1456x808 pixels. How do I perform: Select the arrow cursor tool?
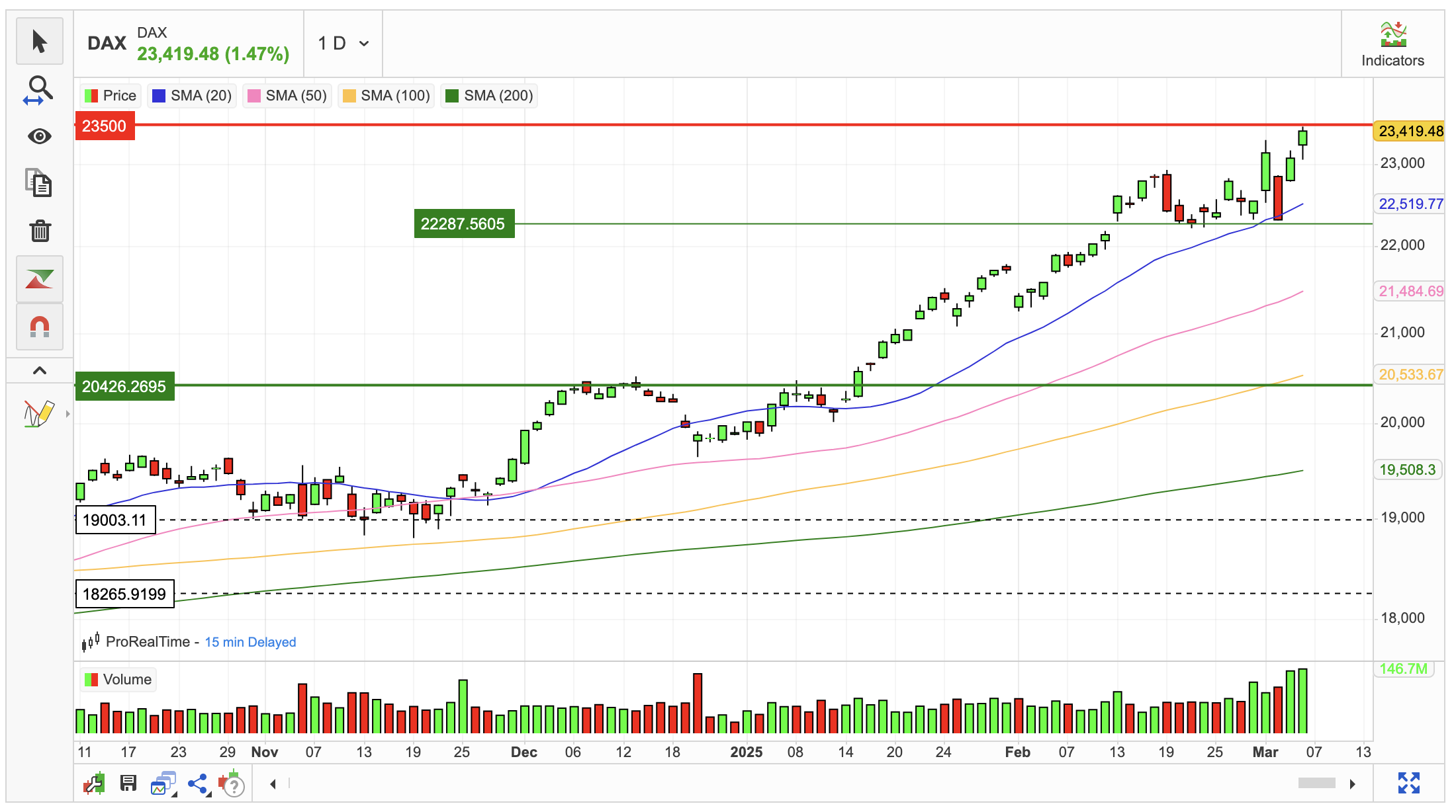pos(40,42)
